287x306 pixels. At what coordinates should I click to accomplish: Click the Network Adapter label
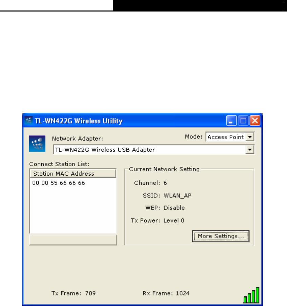tap(77, 138)
